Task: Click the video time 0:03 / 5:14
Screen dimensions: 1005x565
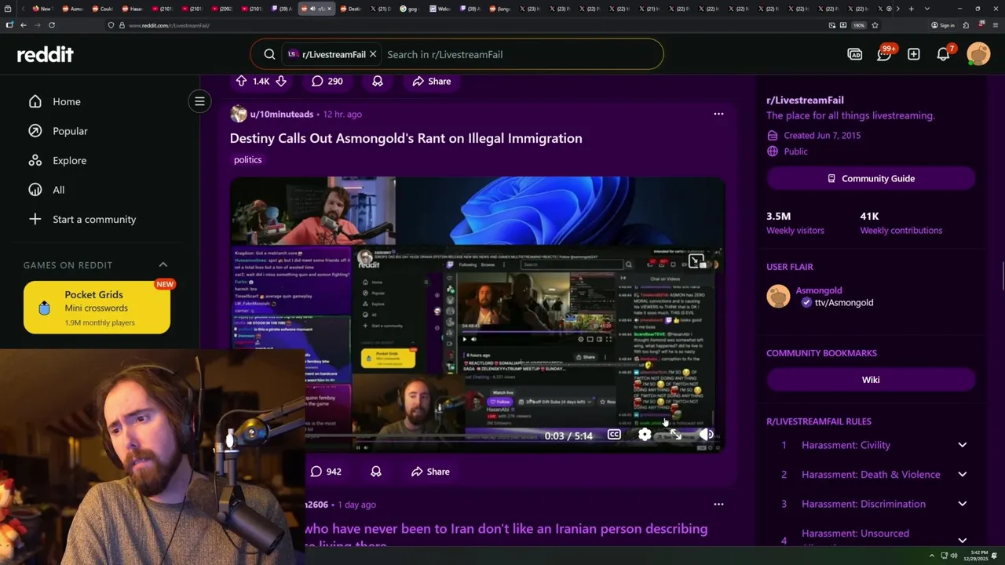Action: 568,436
